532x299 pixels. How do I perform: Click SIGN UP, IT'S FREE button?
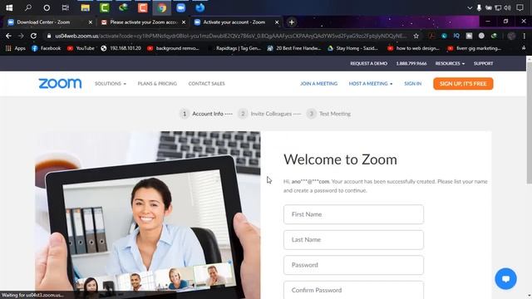(463, 84)
